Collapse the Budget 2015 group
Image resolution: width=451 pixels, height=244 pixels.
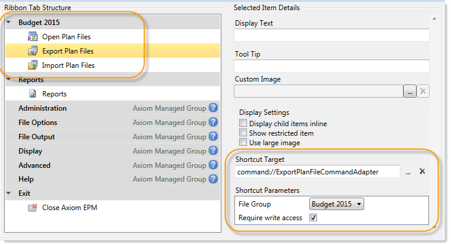point(9,22)
